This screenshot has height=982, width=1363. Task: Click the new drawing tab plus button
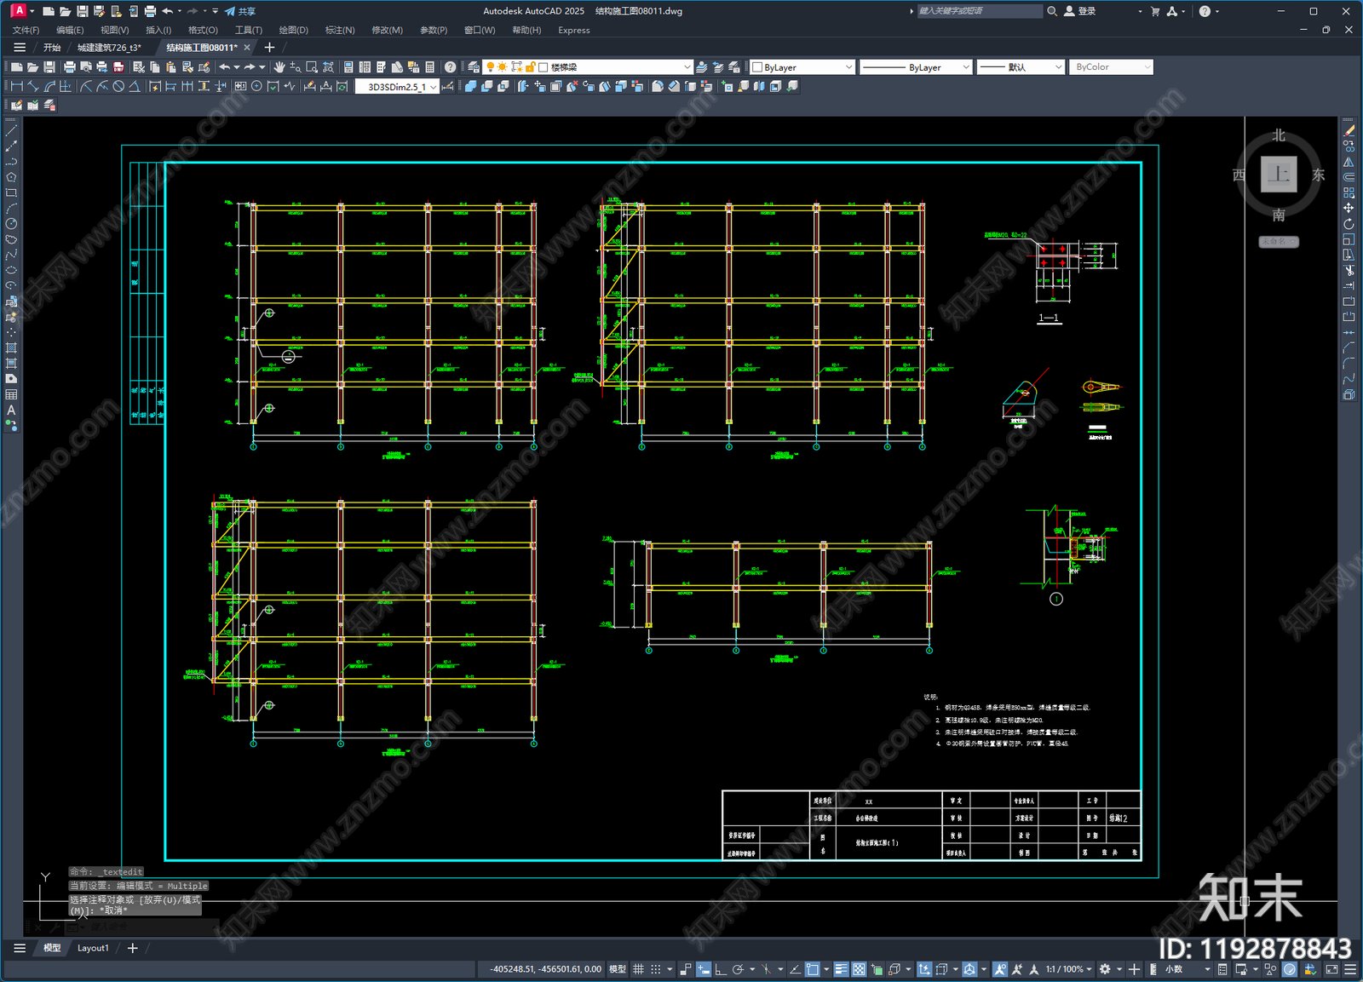tap(269, 48)
